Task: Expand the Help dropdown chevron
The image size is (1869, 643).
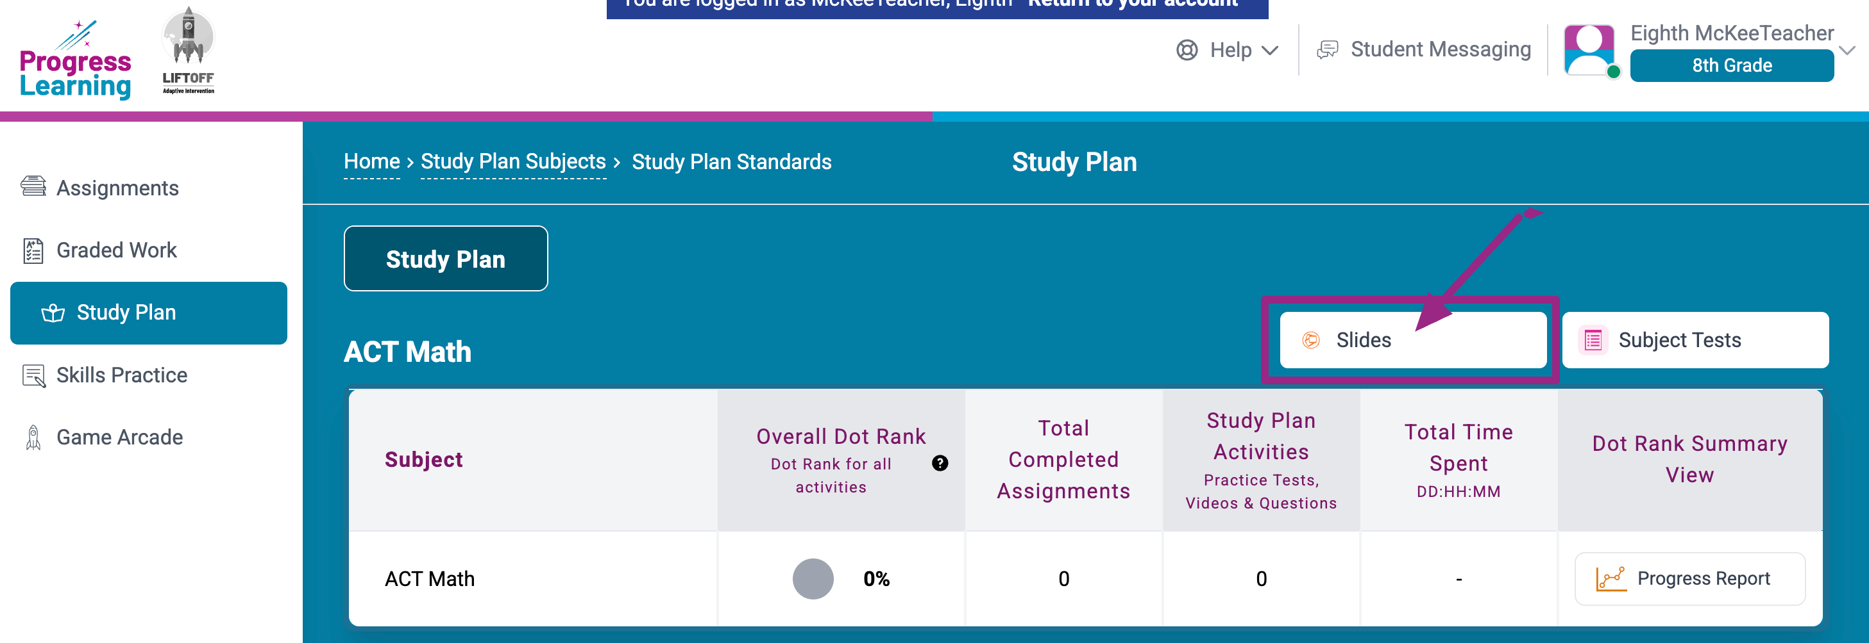Action: 1271,51
